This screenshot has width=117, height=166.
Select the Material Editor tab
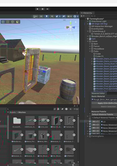[x=98, y=93]
